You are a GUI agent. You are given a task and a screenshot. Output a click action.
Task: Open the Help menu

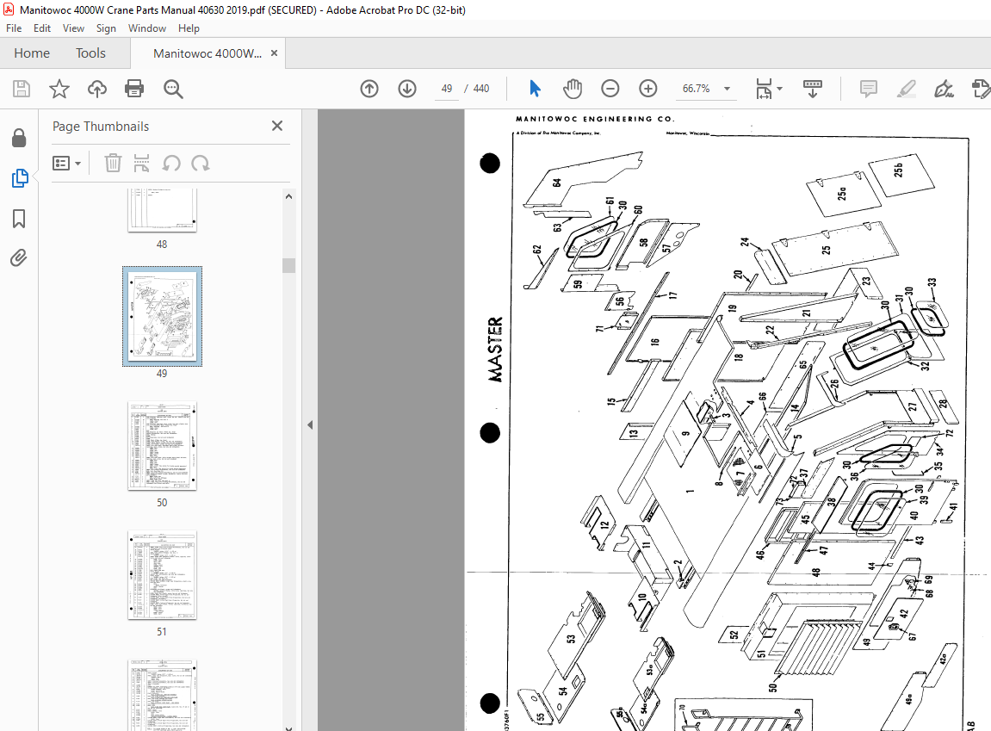pos(189,28)
